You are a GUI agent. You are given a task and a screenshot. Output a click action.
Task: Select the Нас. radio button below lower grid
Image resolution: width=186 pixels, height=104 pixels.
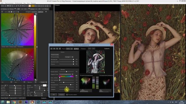[x=24, y=82]
